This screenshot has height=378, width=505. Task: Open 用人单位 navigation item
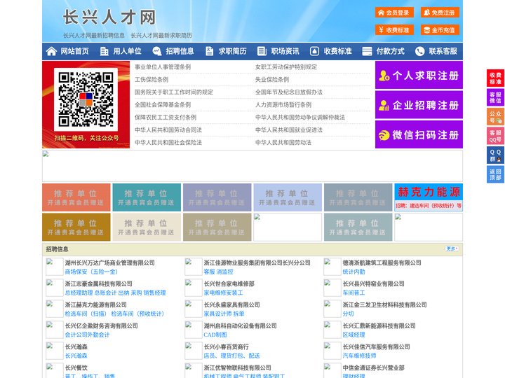(x=127, y=51)
